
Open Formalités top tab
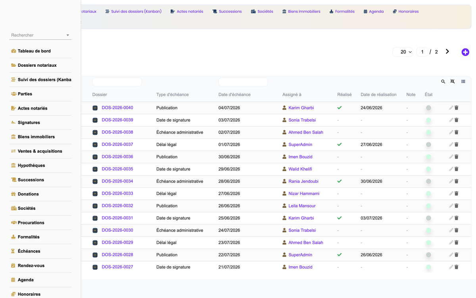[x=342, y=12]
